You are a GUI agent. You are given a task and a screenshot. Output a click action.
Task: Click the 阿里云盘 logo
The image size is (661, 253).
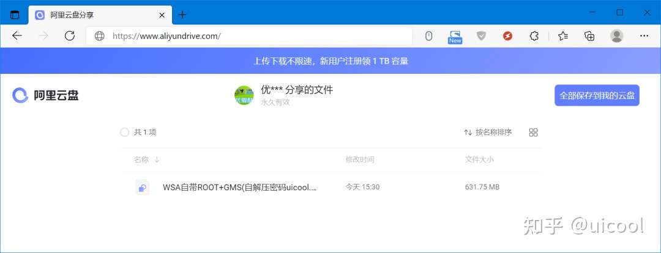point(45,95)
